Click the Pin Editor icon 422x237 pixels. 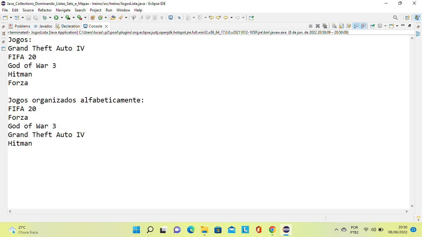[x=251, y=18]
